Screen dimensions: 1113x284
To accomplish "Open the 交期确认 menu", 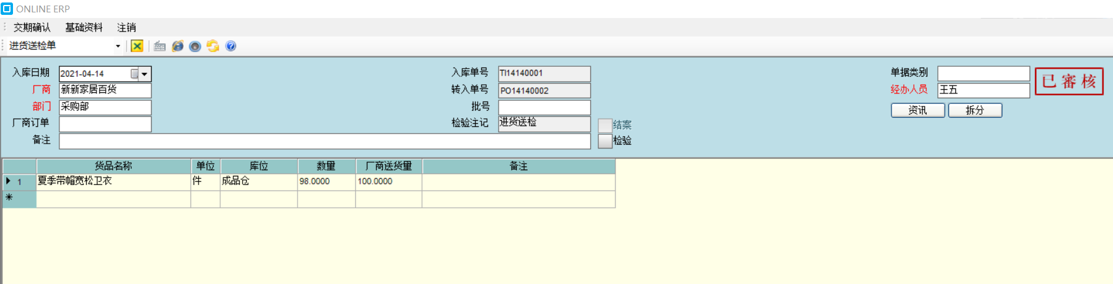I will pyautogui.click(x=32, y=27).
